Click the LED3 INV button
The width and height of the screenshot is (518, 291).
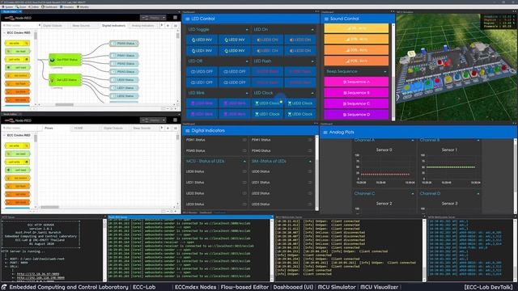click(202, 40)
